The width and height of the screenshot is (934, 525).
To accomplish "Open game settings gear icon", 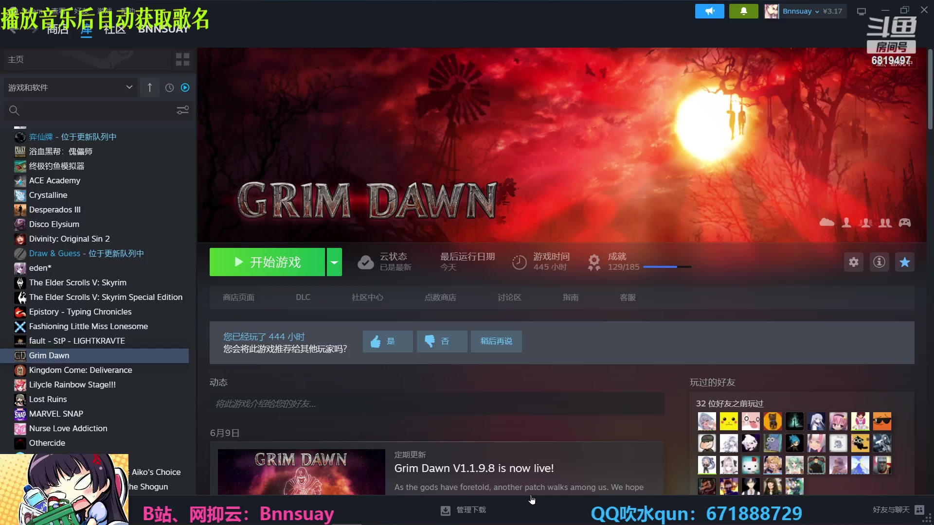I will [854, 262].
